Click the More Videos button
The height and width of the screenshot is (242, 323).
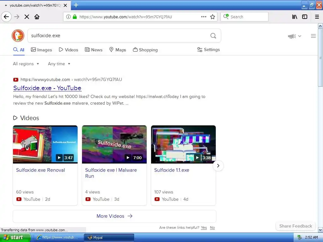click(x=115, y=216)
